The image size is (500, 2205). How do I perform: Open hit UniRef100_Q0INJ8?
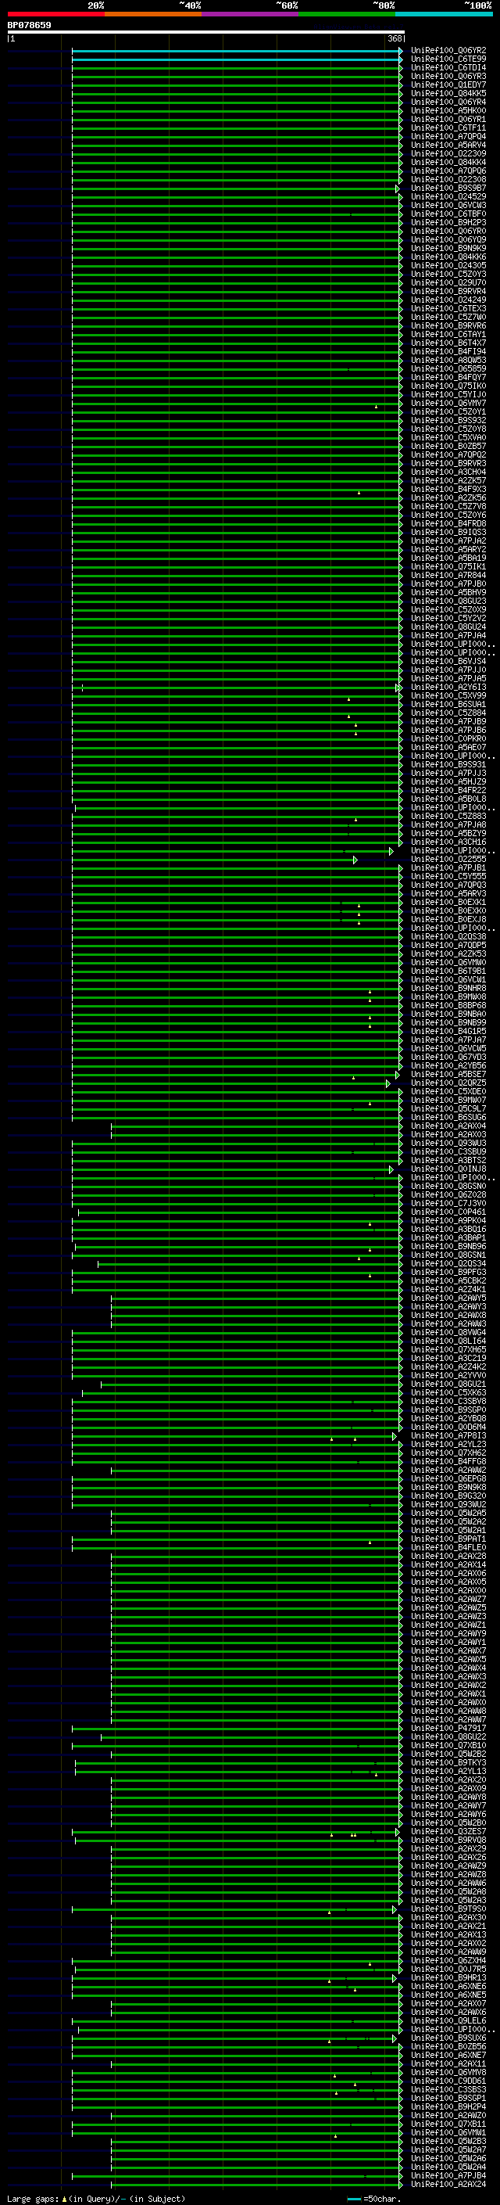pyautogui.click(x=448, y=1169)
